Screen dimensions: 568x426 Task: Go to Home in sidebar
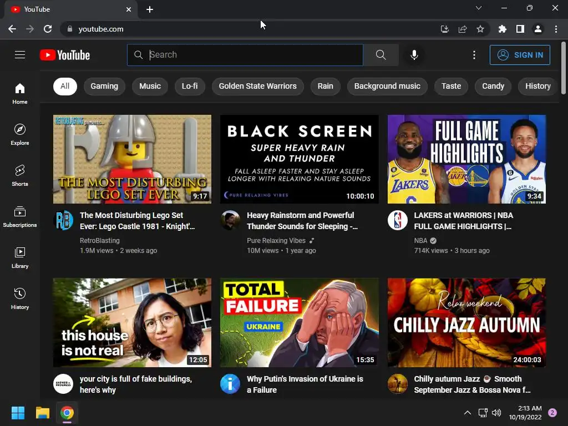tap(20, 93)
